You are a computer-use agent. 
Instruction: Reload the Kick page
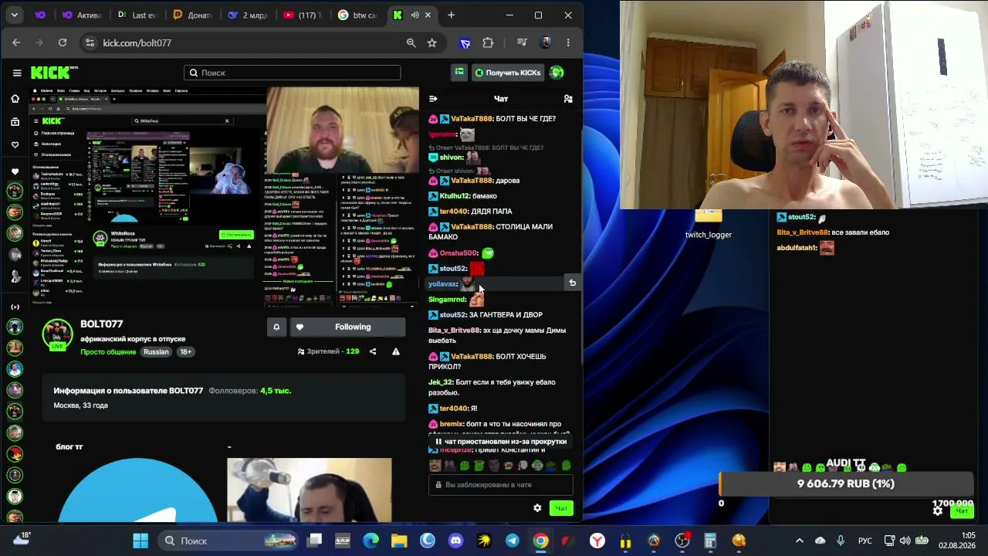click(63, 42)
